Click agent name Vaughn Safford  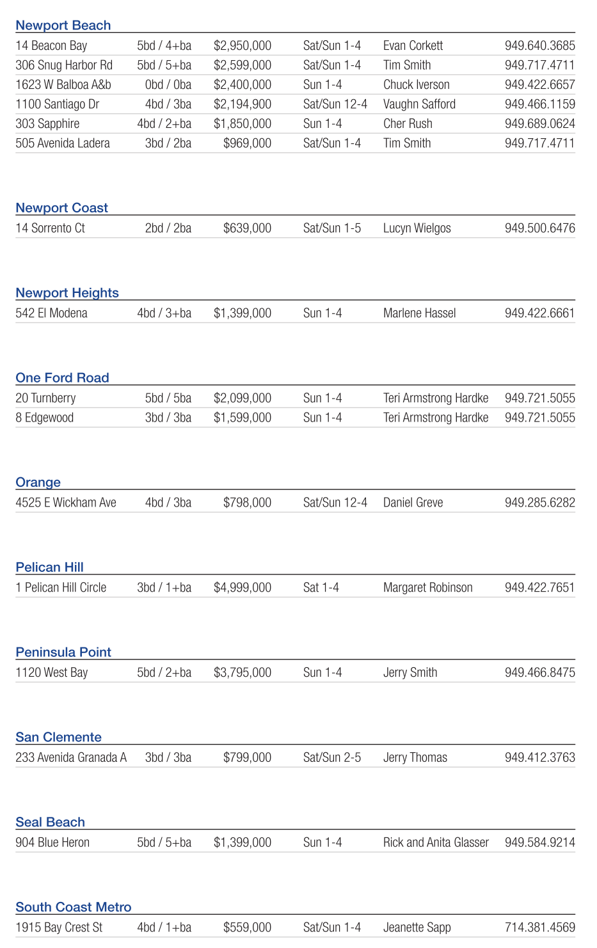pyautogui.click(x=419, y=104)
